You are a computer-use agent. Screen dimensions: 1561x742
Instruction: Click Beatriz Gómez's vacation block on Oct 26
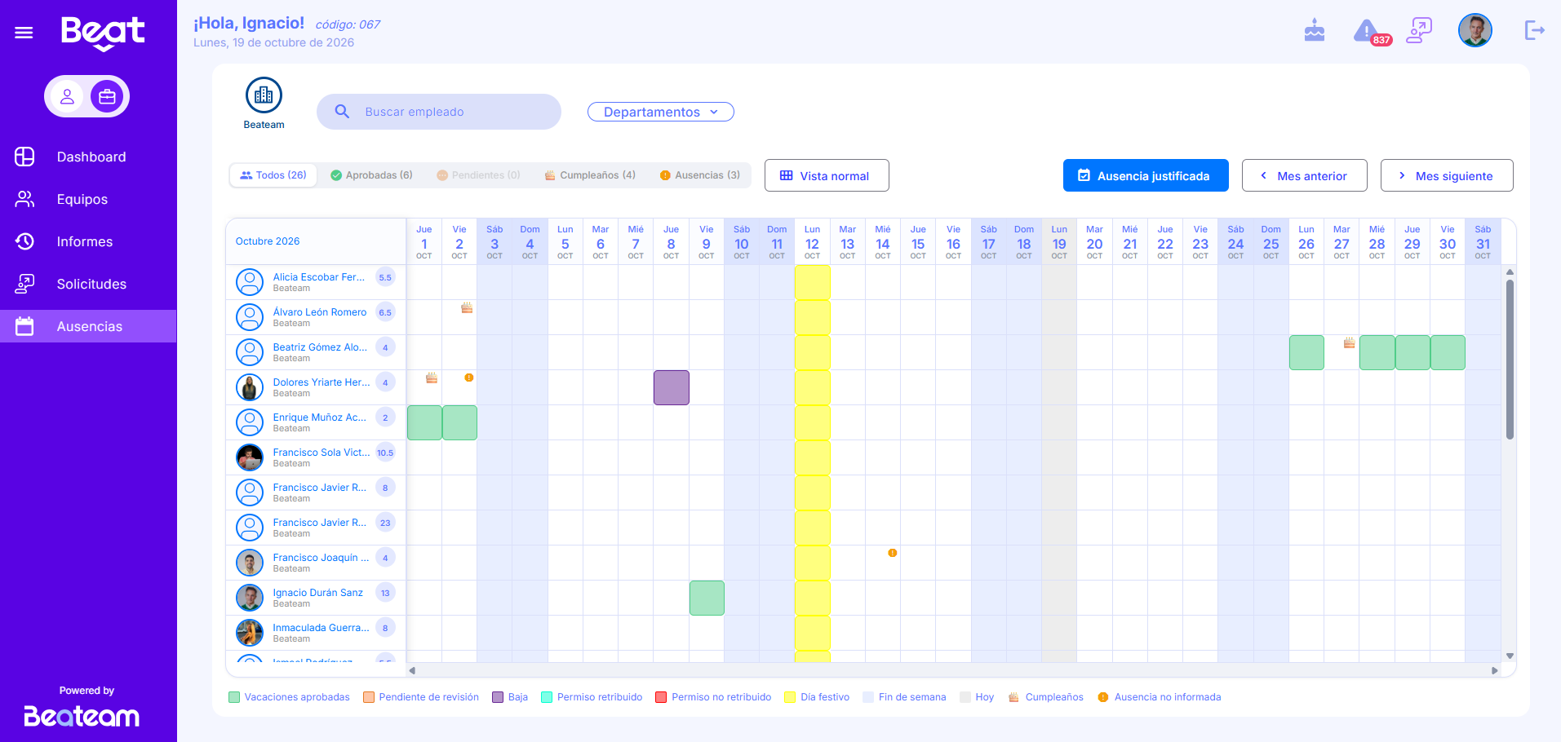point(1306,352)
